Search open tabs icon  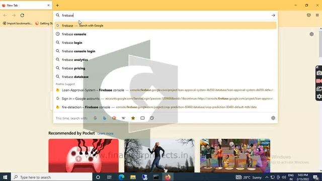click(x=142, y=118)
